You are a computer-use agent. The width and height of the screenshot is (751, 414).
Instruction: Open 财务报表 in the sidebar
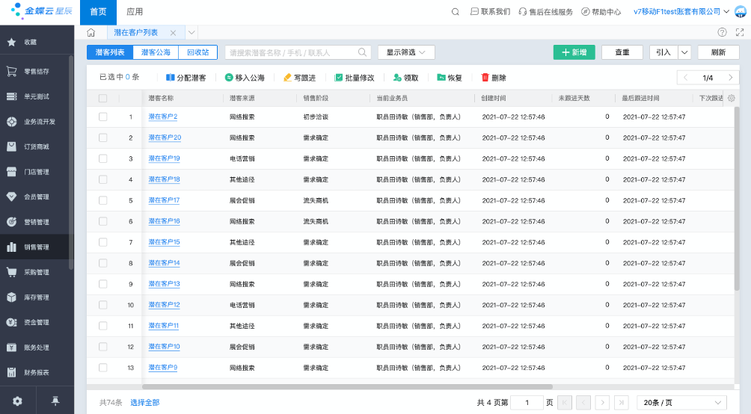coord(37,372)
